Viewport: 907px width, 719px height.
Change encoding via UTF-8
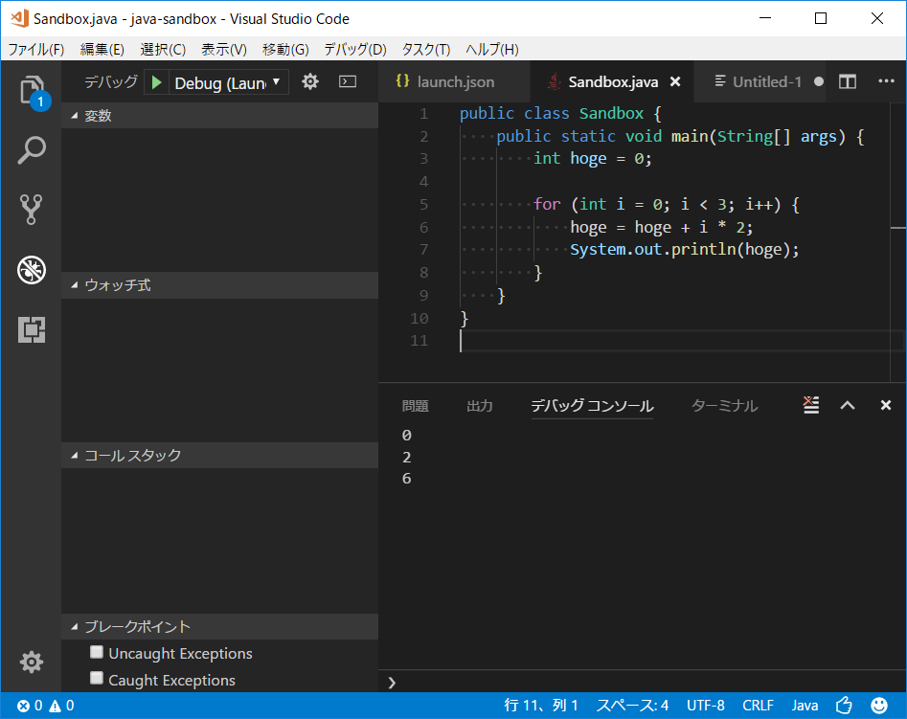(x=705, y=706)
